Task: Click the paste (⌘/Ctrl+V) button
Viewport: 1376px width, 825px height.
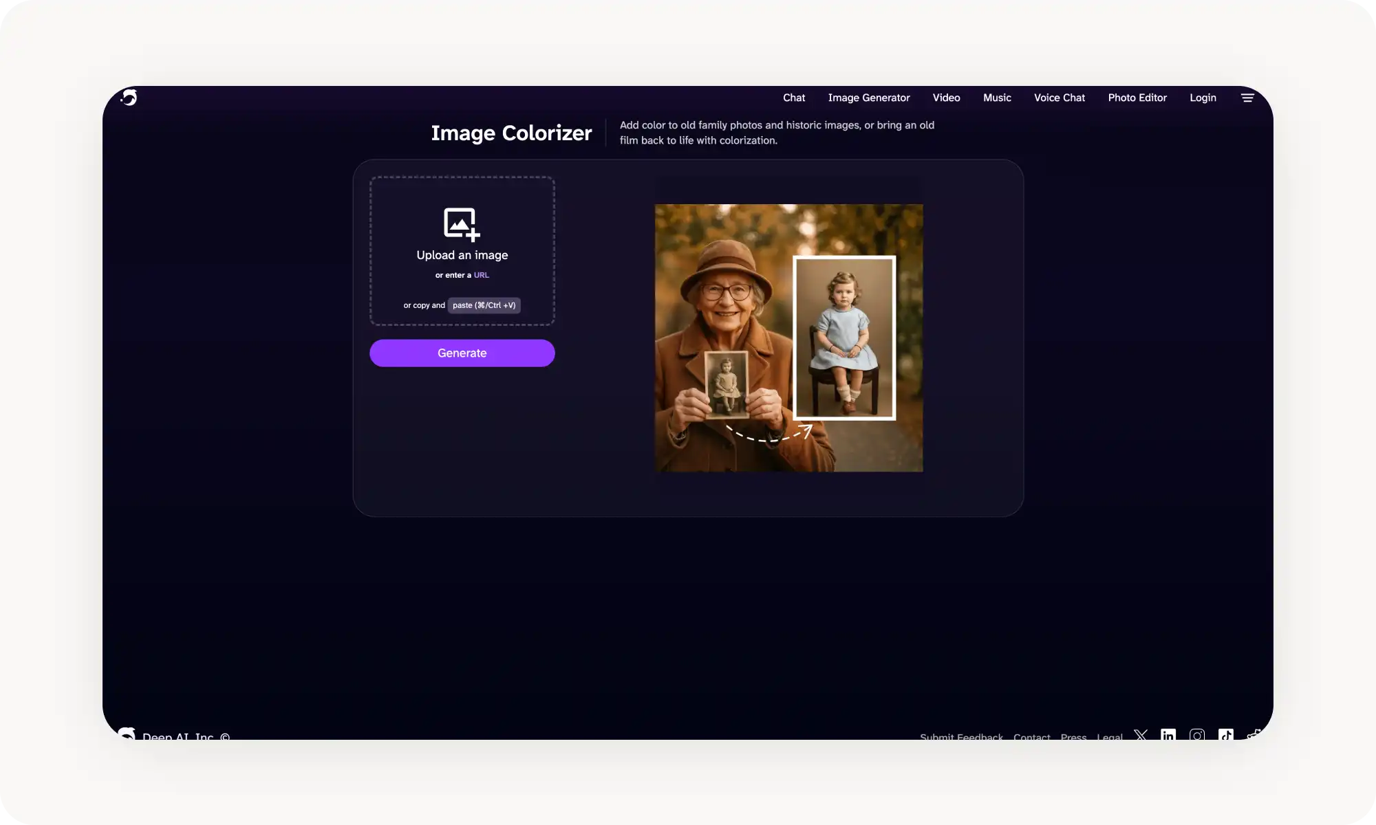Action: (x=484, y=305)
